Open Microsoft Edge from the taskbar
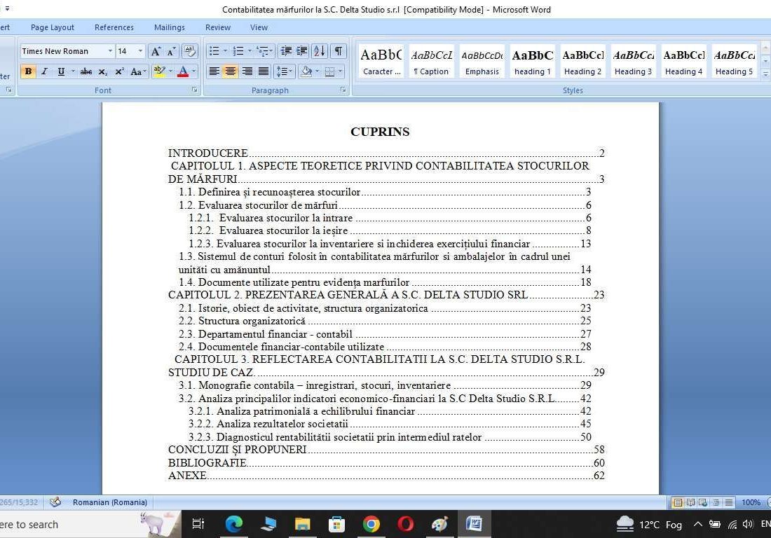 234,524
